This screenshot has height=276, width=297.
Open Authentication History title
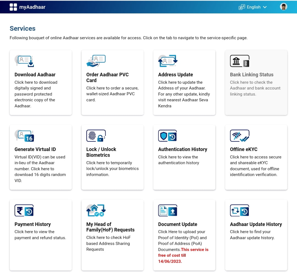point(183,149)
